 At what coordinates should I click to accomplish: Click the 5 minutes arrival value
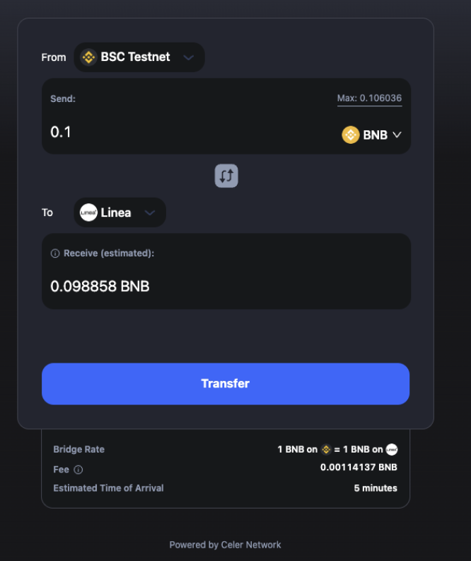pyautogui.click(x=376, y=488)
